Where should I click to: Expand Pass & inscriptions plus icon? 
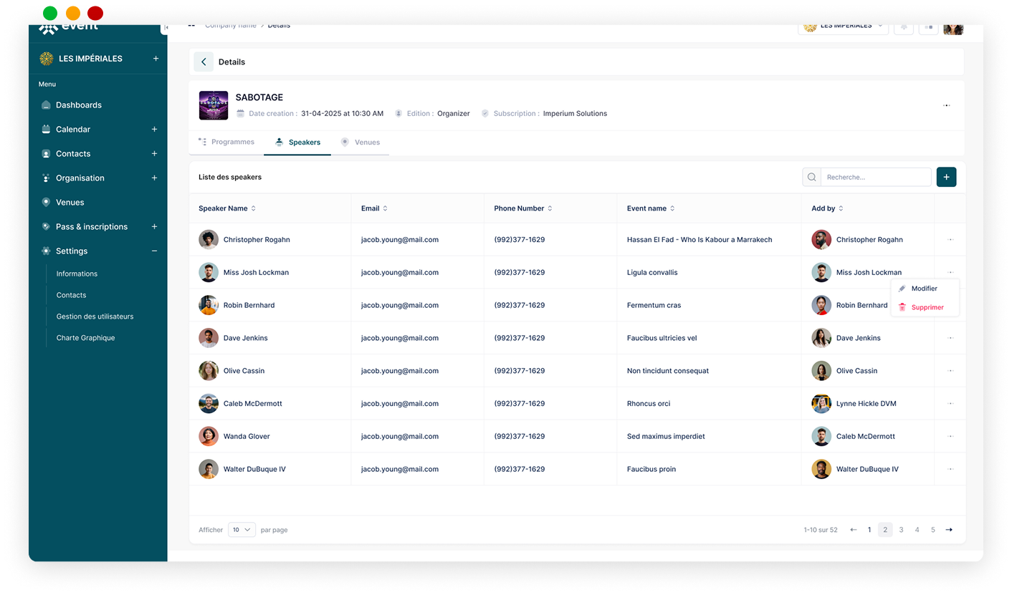tap(154, 227)
